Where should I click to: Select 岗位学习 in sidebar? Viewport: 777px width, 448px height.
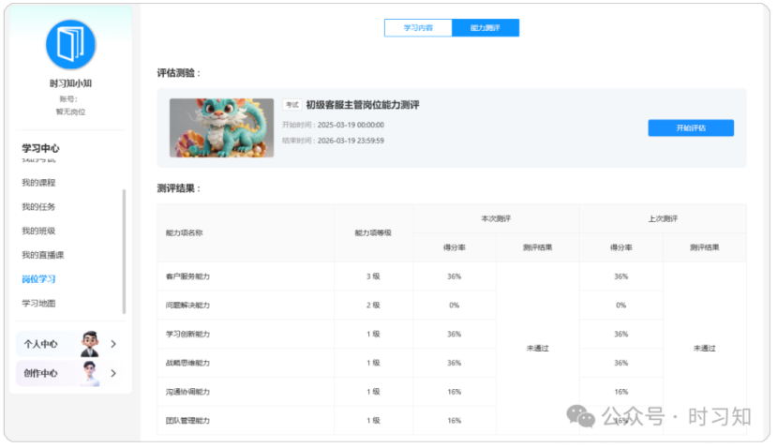(38, 279)
